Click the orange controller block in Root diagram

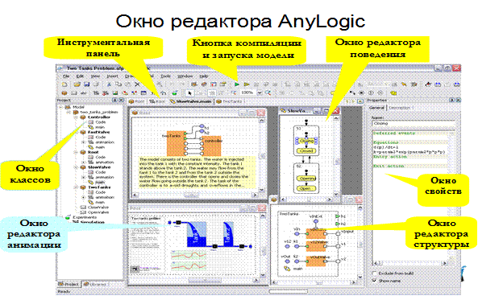(211, 146)
